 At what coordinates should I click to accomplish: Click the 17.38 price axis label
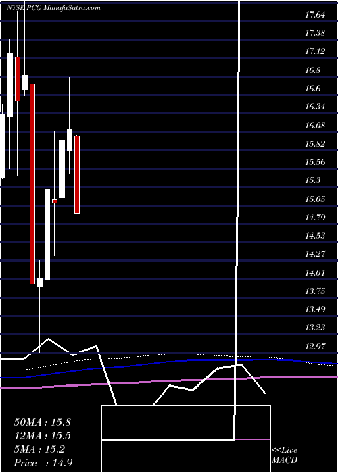(x=315, y=33)
